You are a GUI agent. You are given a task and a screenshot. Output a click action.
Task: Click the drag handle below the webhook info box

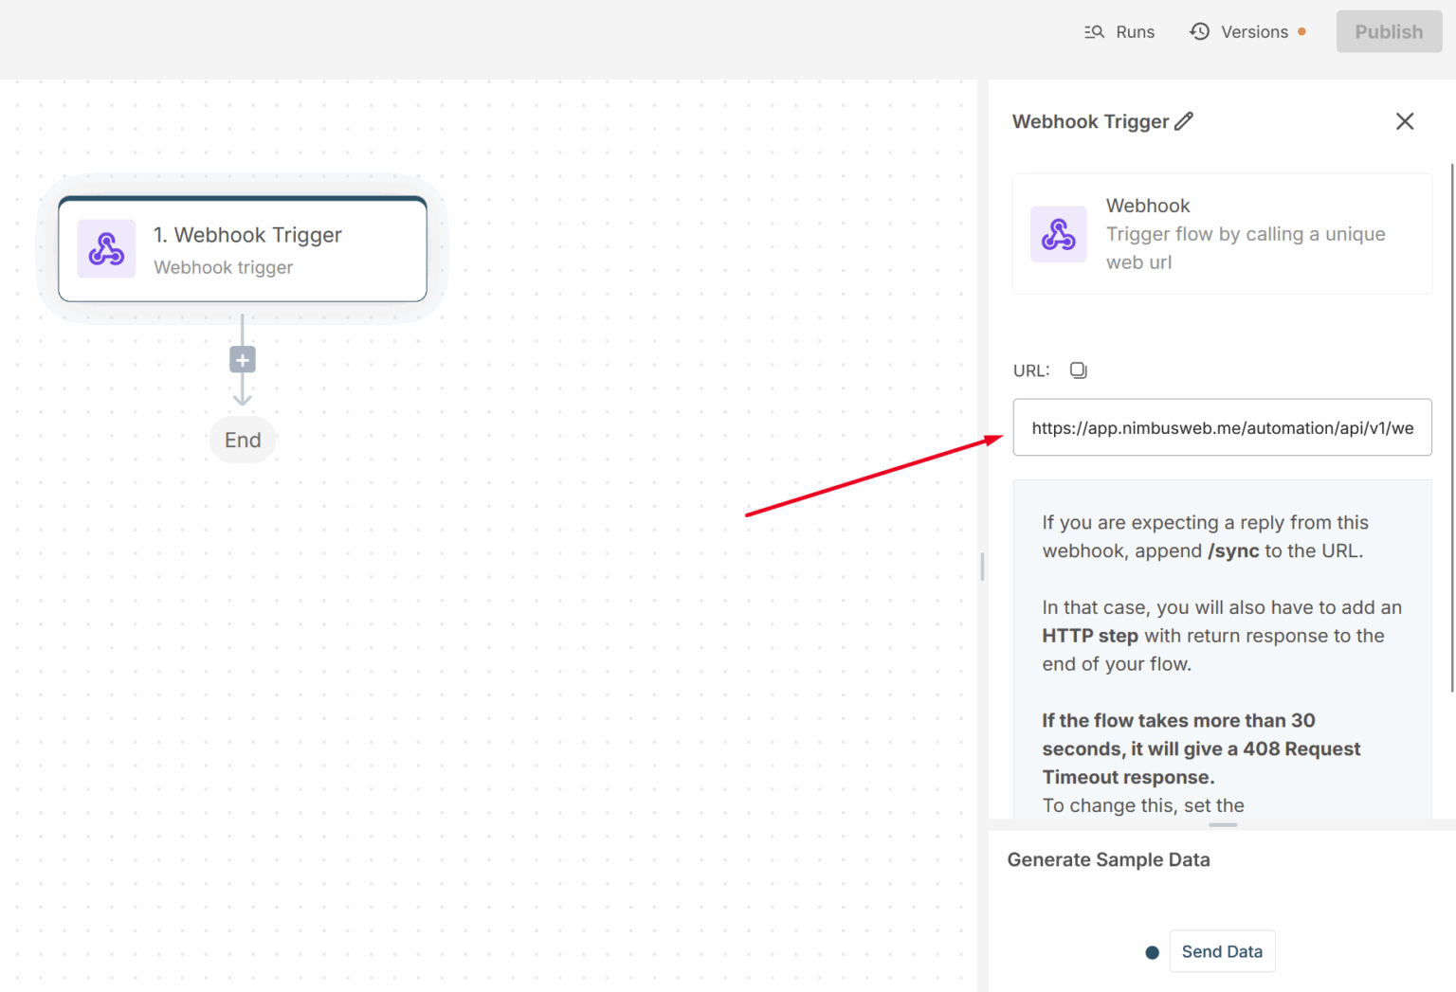(1222, 826)
